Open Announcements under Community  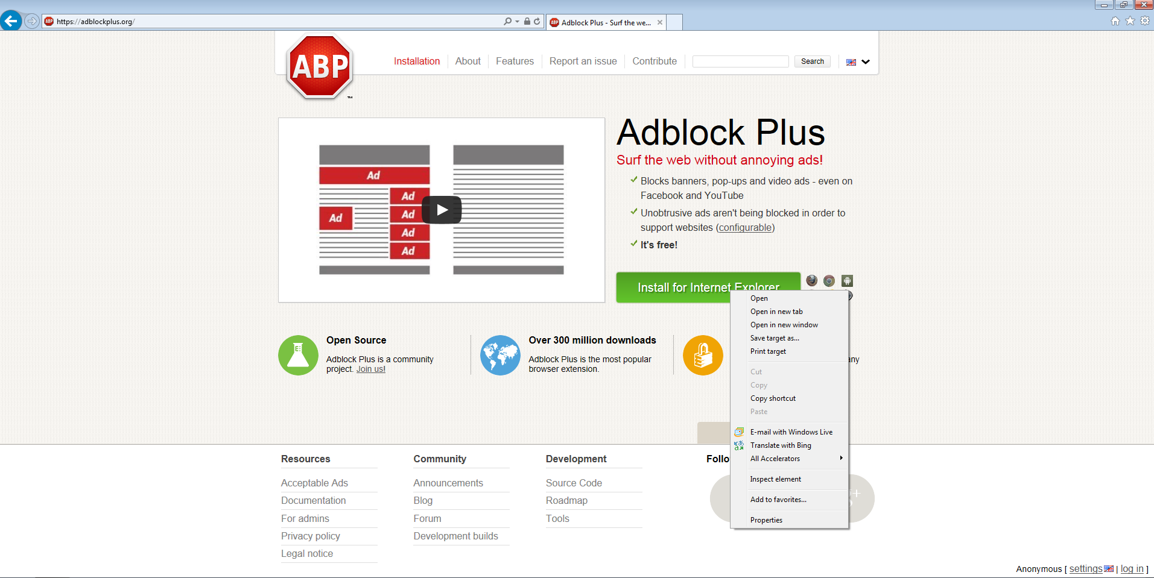(448, 483)
